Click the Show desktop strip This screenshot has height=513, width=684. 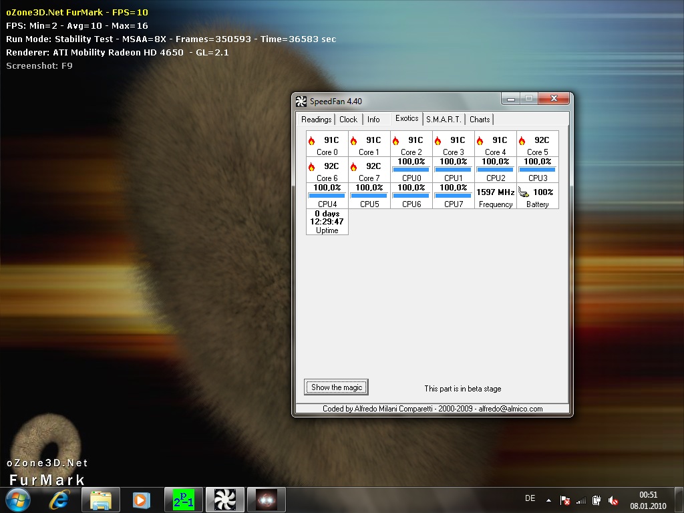click(679, 500)
